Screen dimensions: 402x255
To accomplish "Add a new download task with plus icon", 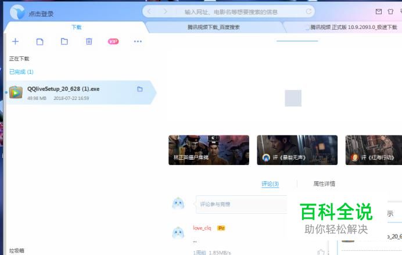I will point(15,41).
